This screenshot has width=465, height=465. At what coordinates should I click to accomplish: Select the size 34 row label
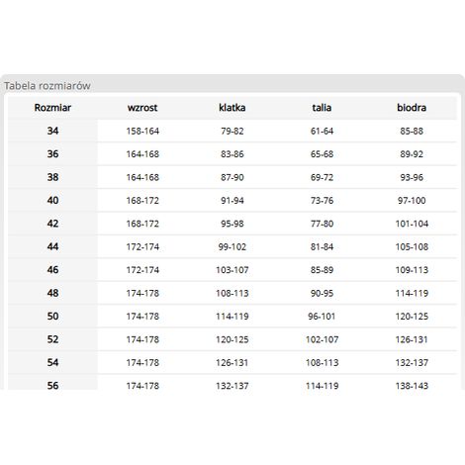pos(52,131)
